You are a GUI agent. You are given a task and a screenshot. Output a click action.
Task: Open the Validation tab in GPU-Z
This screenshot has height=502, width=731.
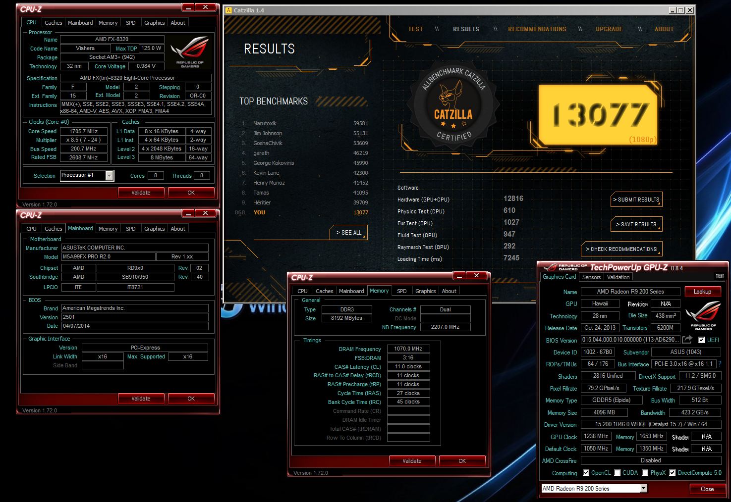tap(618, 277)
